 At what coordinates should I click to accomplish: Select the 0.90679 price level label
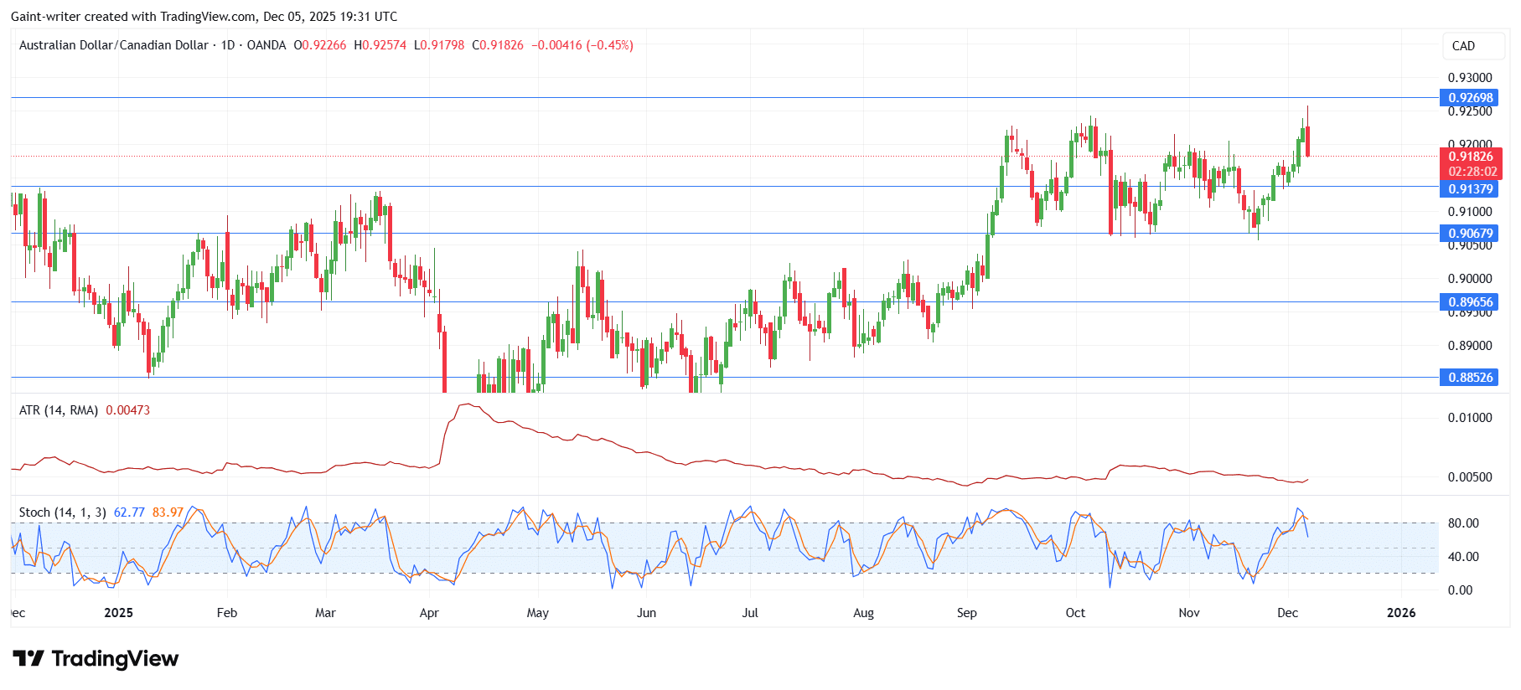pyautogui.click(x=1471, y=234)
